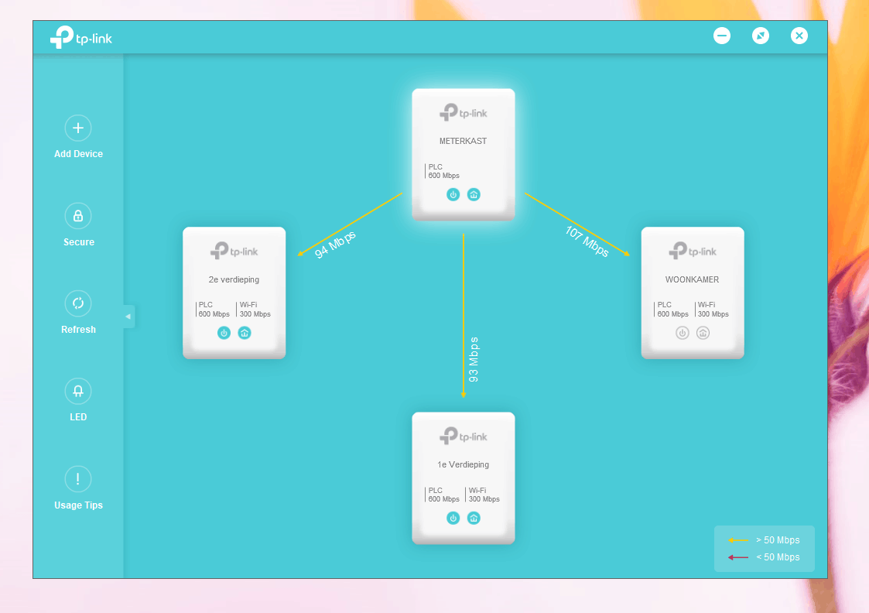The height and width of the screenshot is (613, 869).
Task: Click Wi-Fi 300 Mbps on 1e Verdieping card
Action: [484, 495]
